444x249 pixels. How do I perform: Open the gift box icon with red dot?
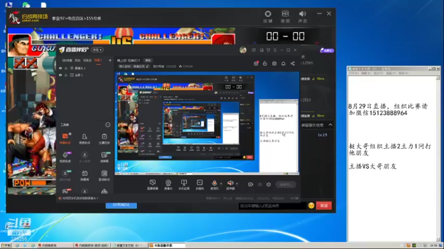(x=256, y=64)
